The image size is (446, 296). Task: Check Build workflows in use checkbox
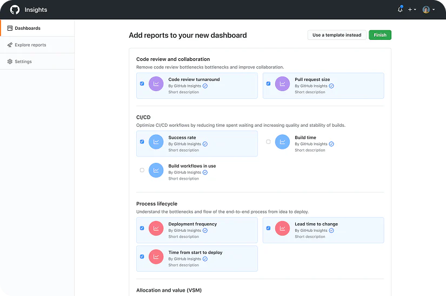(x=142, y=170)
